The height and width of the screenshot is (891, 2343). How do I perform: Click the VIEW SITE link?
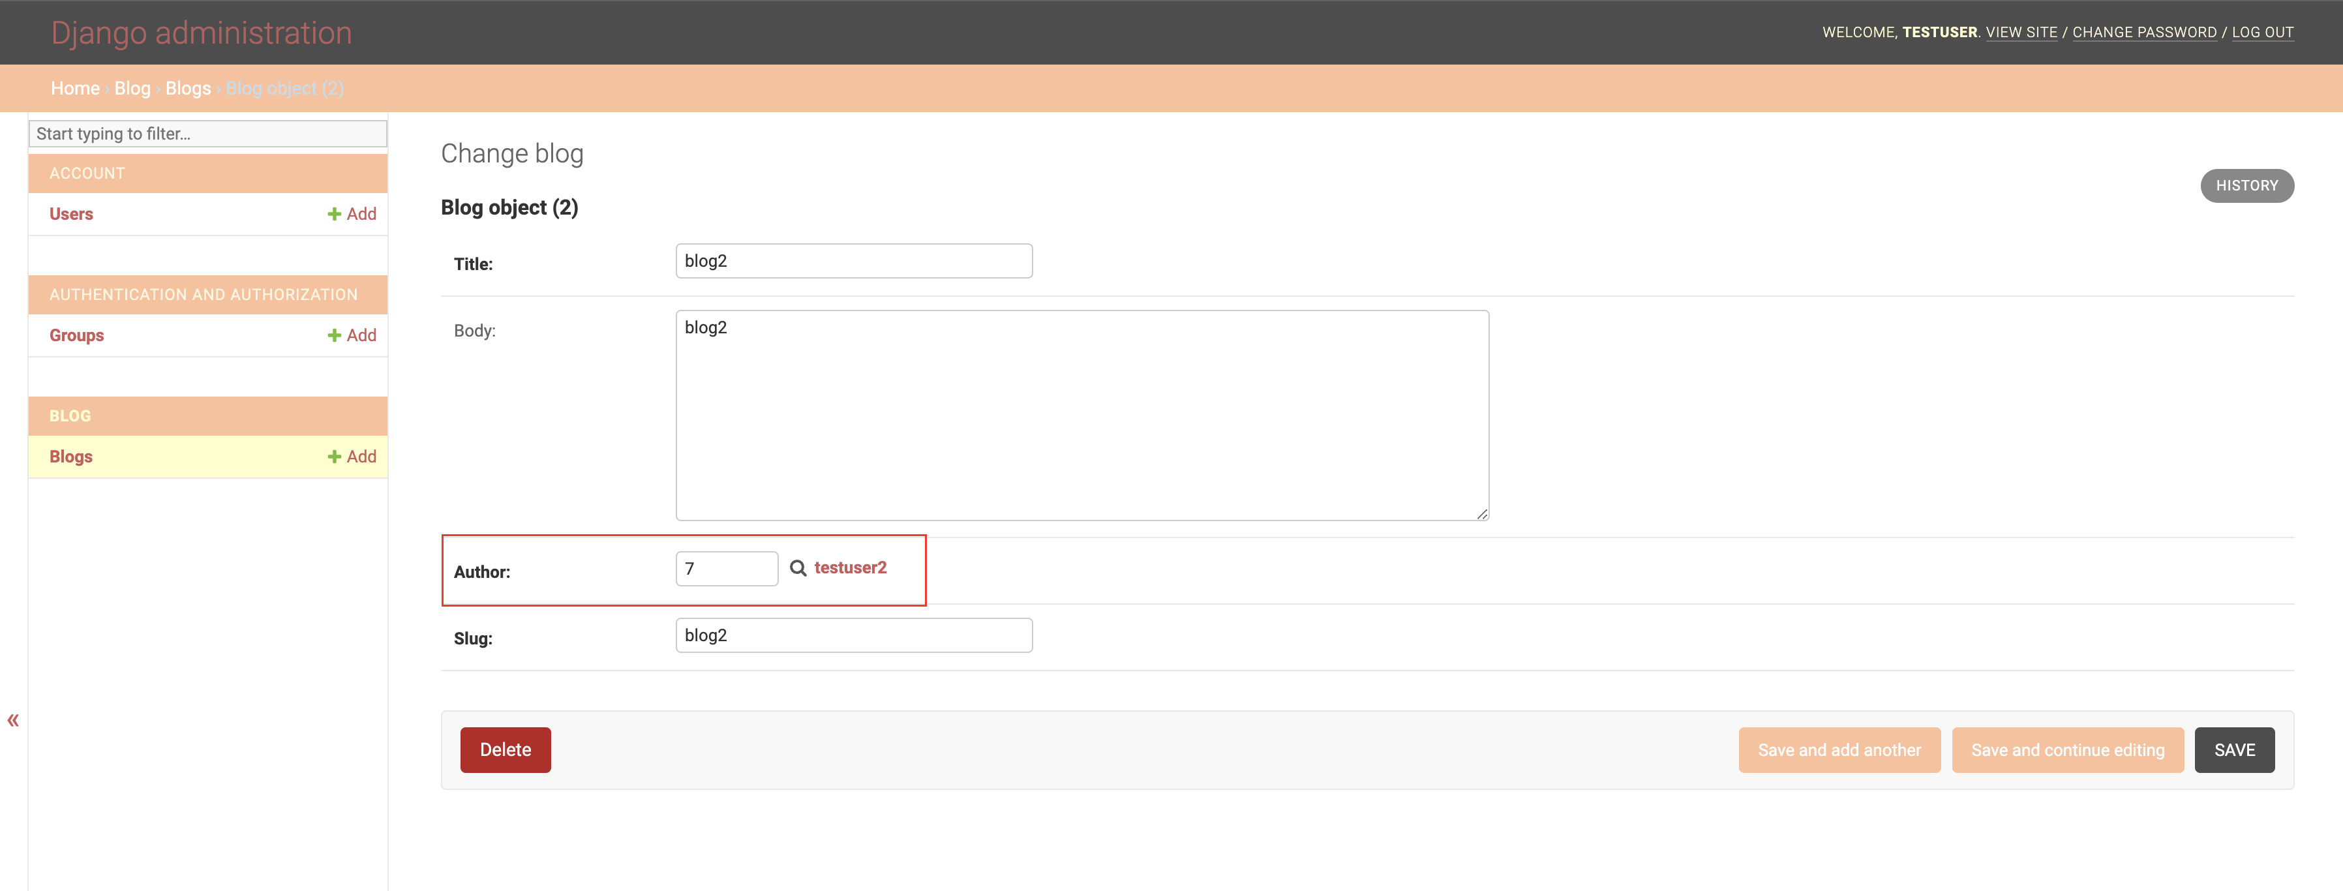[2020, 32]
